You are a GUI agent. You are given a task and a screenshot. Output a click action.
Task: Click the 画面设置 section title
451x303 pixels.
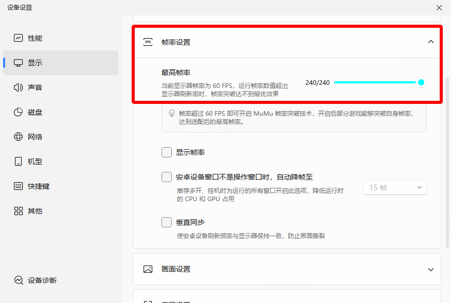point(176,269)
